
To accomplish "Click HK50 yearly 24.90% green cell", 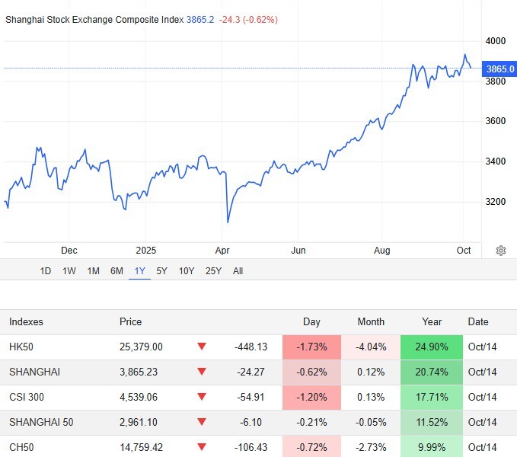I will click(x=431, y=347).
